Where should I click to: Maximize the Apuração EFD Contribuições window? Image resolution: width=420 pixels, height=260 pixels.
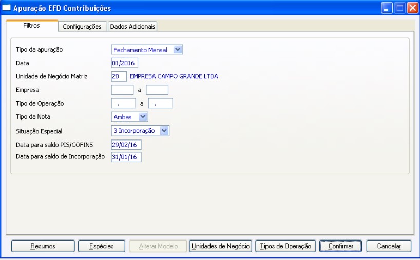click(x=399, y=8)
